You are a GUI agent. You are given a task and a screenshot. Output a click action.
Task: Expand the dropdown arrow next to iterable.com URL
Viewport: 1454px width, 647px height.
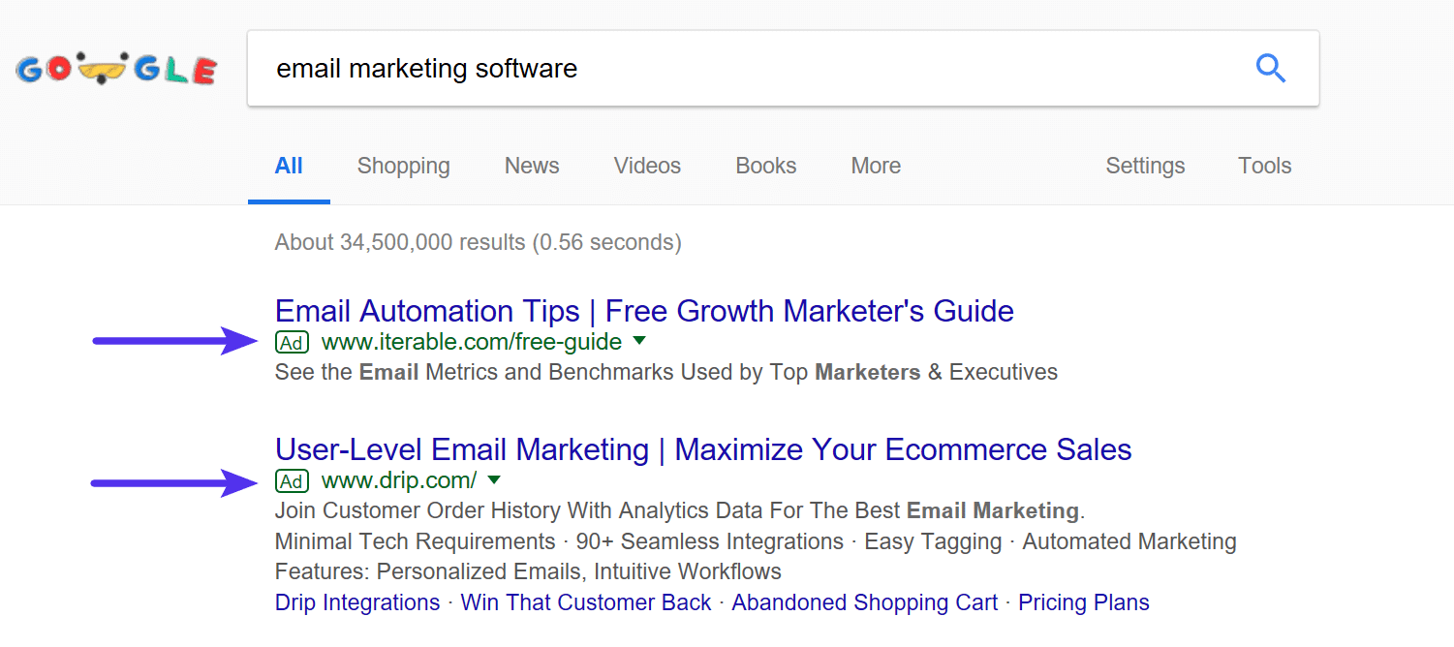pos(640,342)
